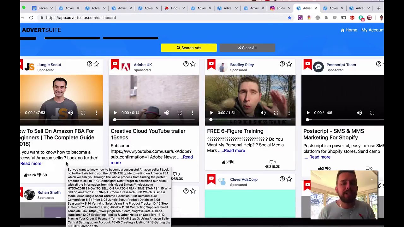404x227 pixels.
Task: Click the FREE 6-Figure Training ad title
Action: (x=235, y=131)
